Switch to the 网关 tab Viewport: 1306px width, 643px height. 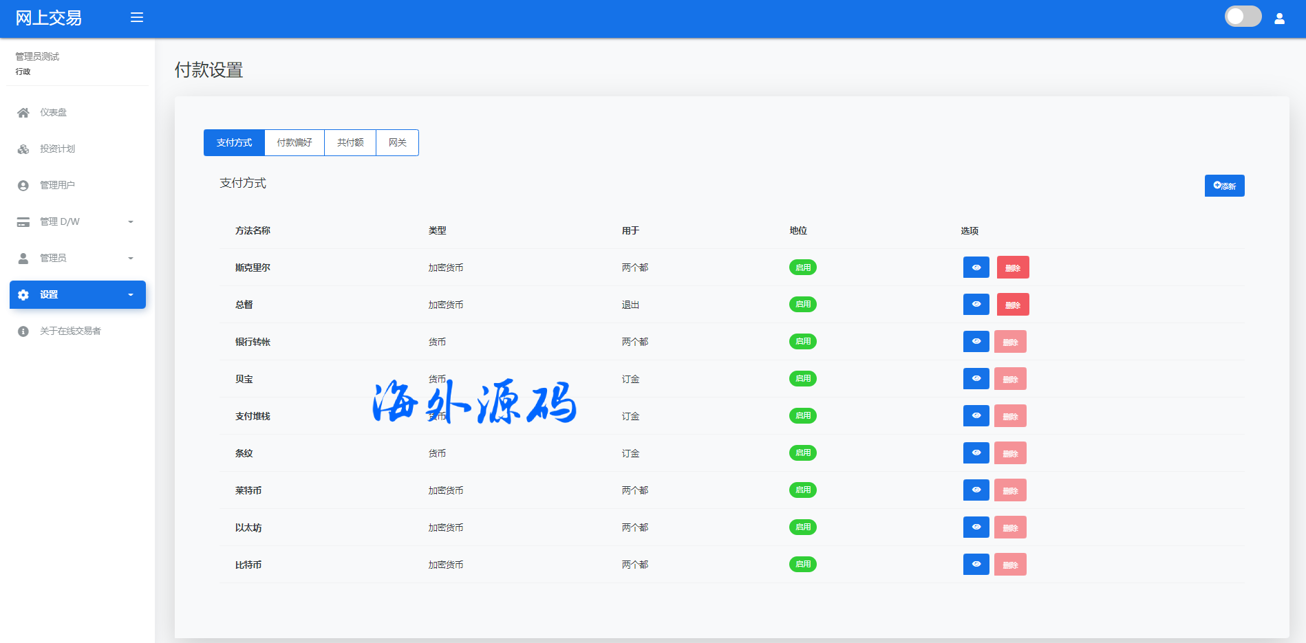pyautogui.click(x=397, y=143)
